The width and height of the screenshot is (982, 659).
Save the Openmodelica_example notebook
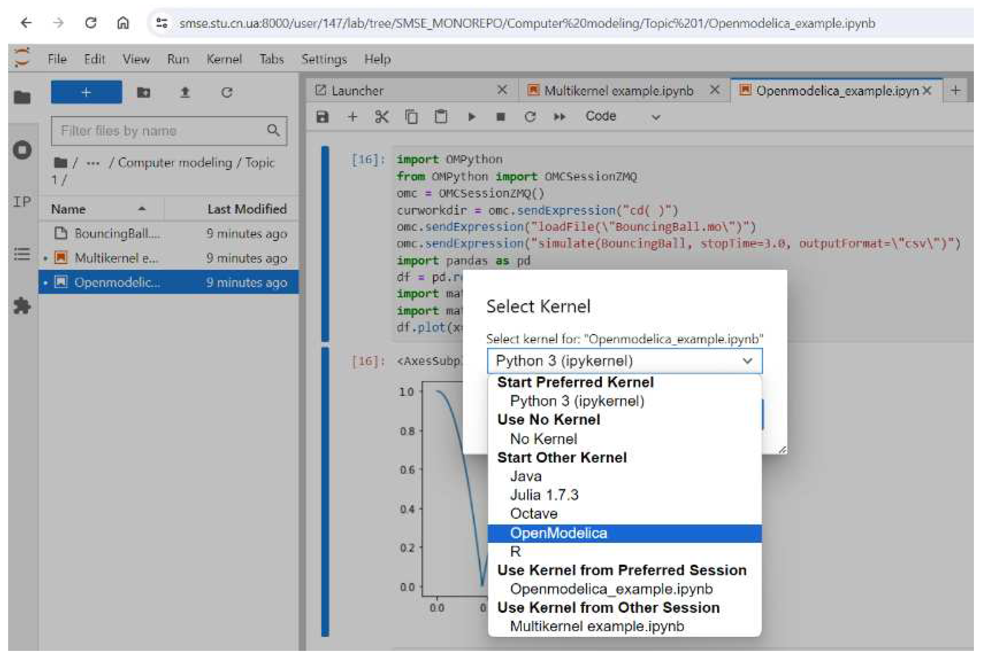click(322, 117)
